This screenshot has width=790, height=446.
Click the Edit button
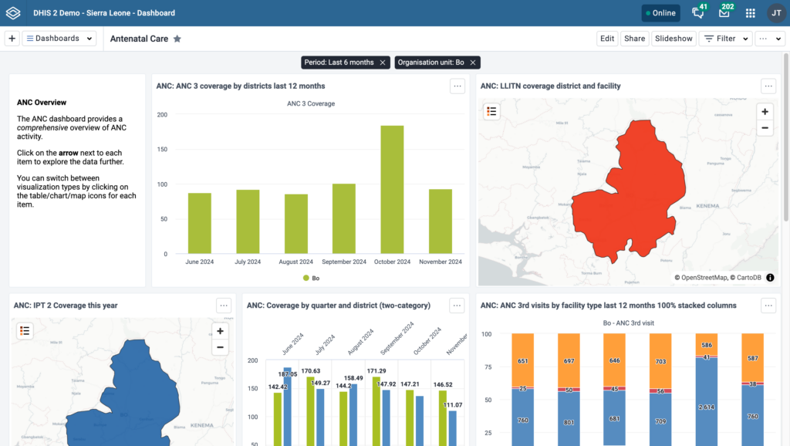[x=607, y=39]
